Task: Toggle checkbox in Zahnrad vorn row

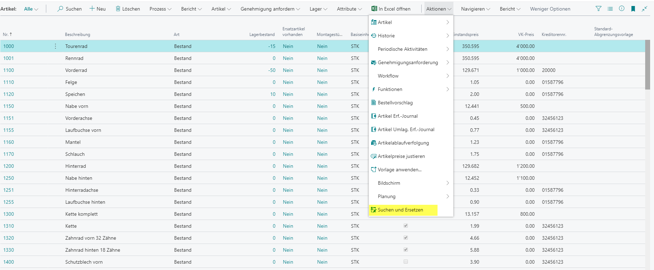Action: point(406,238)
